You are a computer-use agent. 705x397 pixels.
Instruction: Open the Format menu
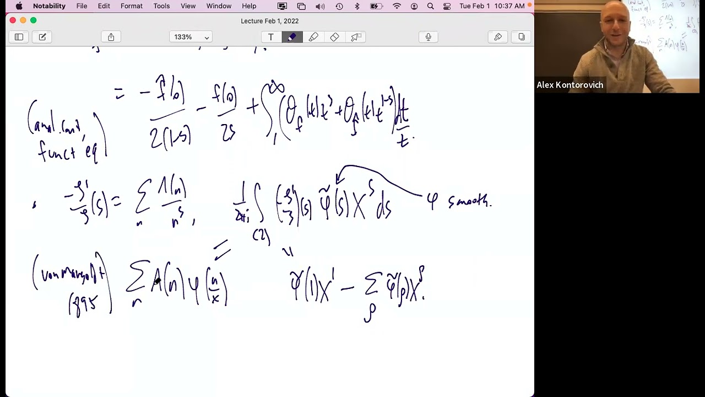point(132,6)
